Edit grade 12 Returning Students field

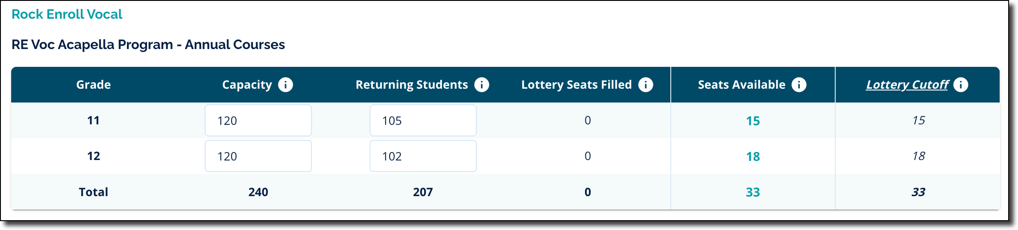pyautogui.click(x=423, y=156)
